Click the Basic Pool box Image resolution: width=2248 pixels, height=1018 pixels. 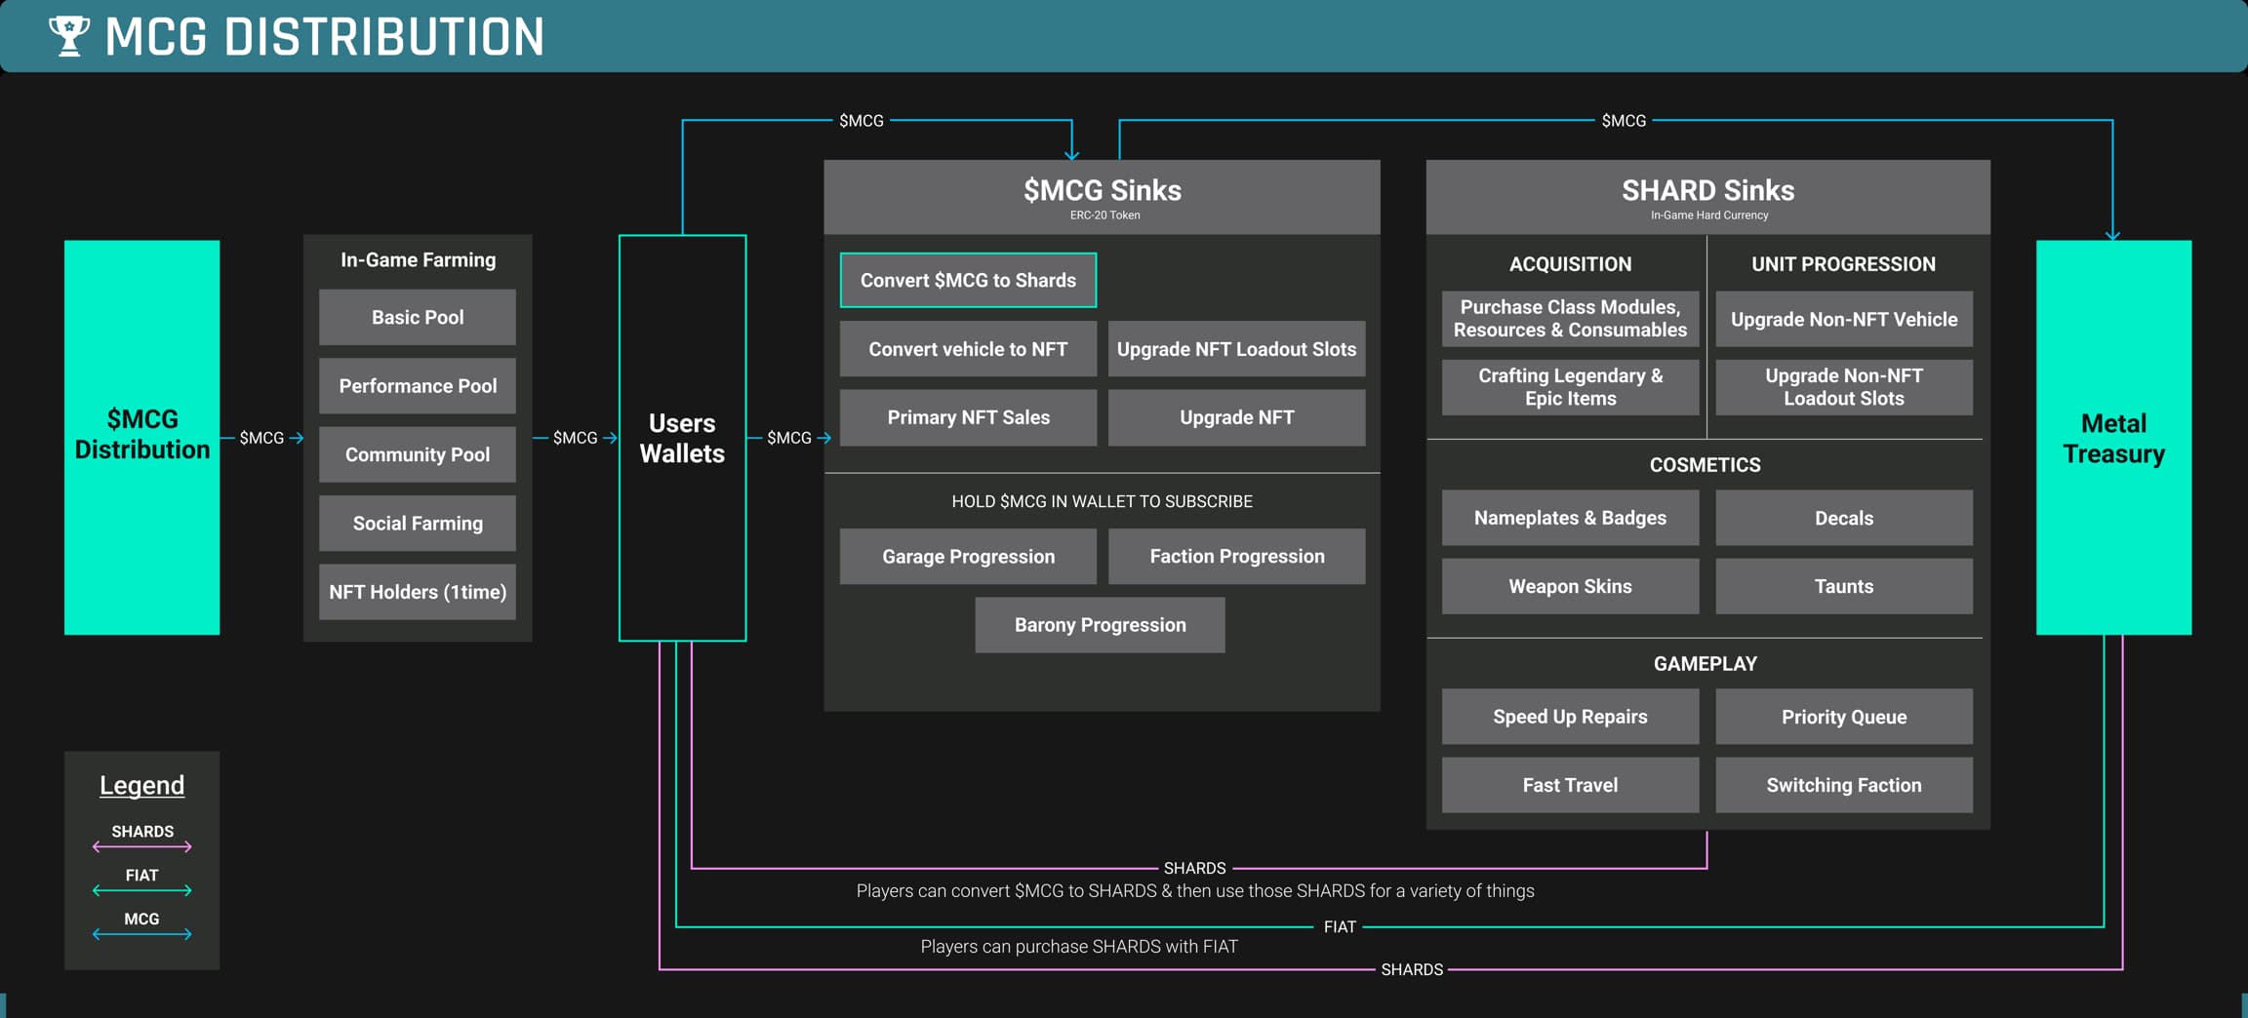(418, 317)
